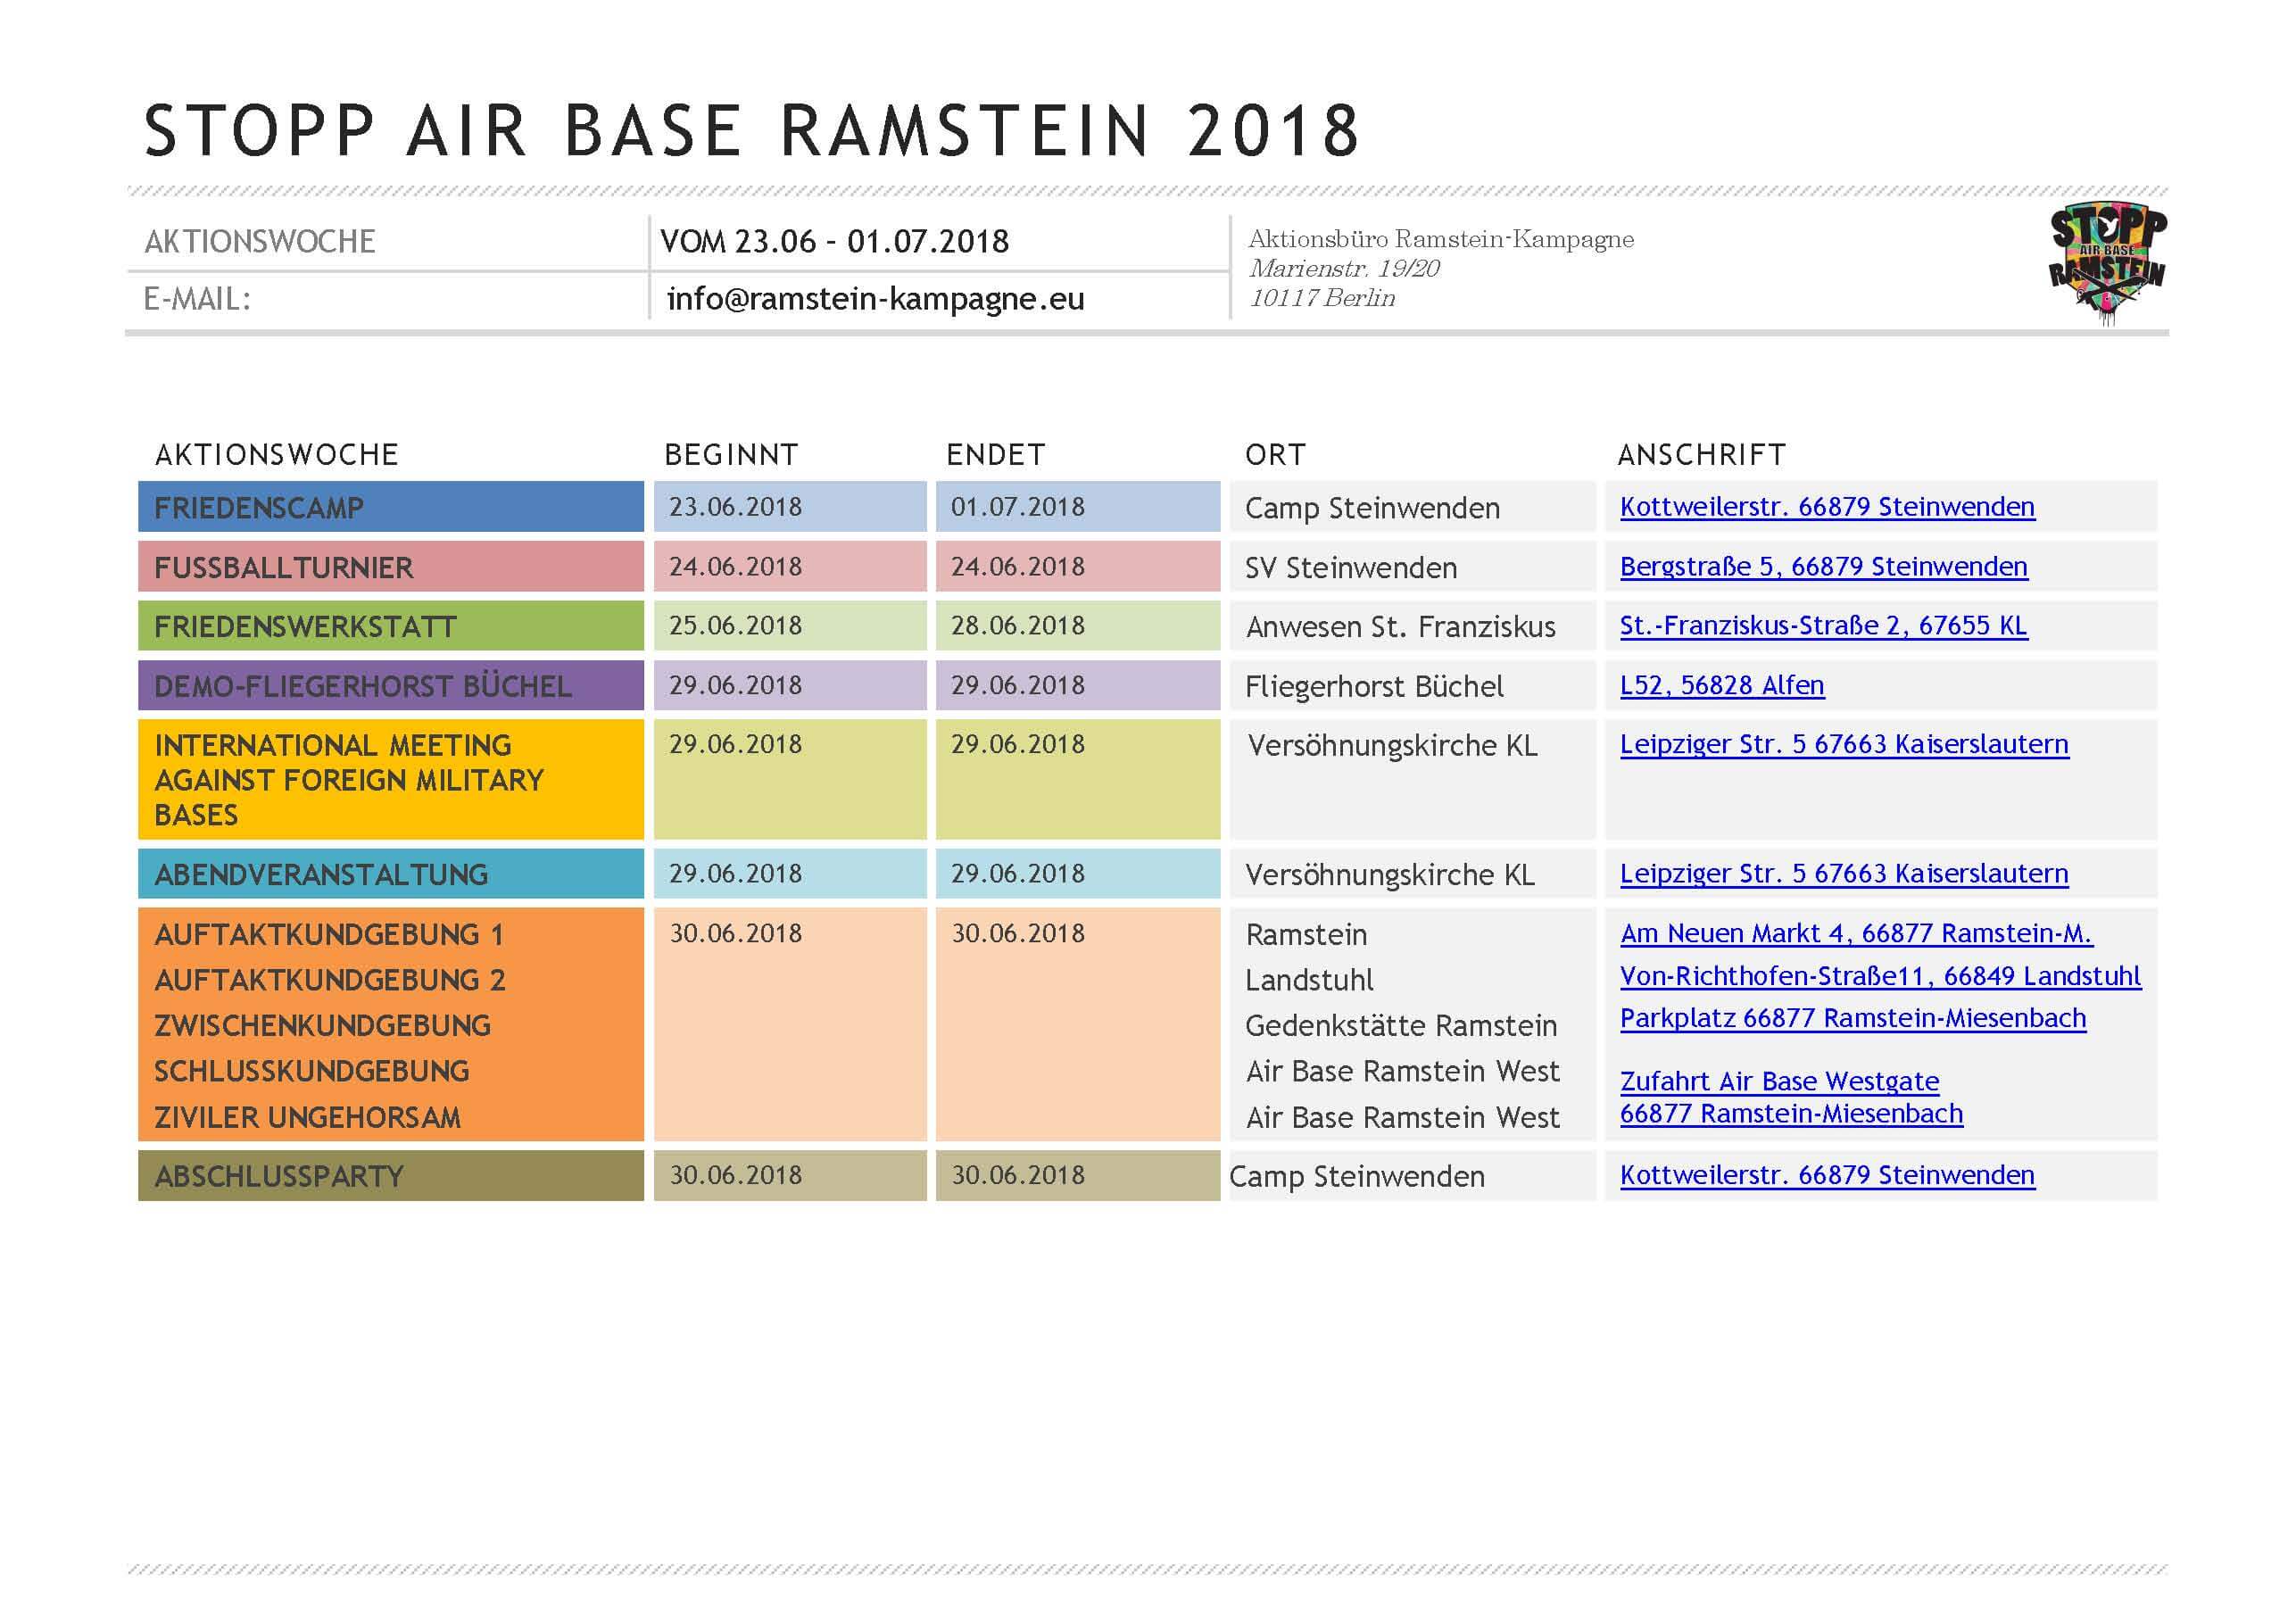
Task: Select the FRIEDENSCAMP row label
Action: (391, 507)
